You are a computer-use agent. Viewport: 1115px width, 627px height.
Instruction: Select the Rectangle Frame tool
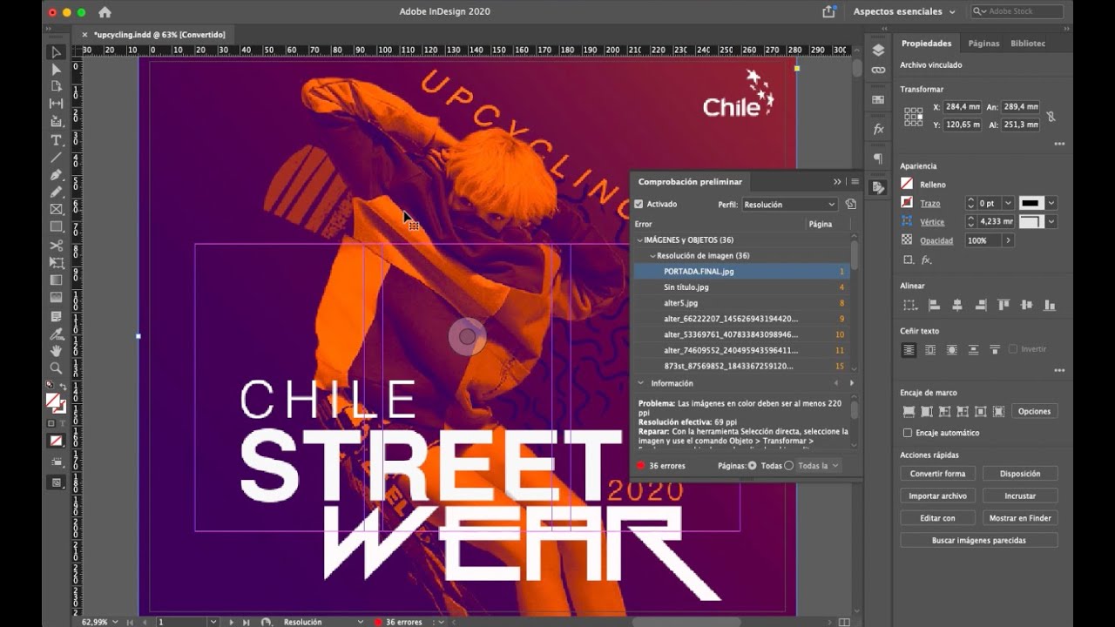[x=57, y=210]
